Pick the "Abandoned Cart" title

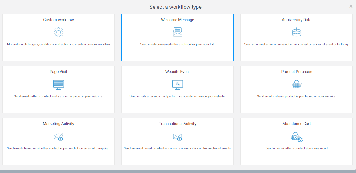click(x=297, y=124)
